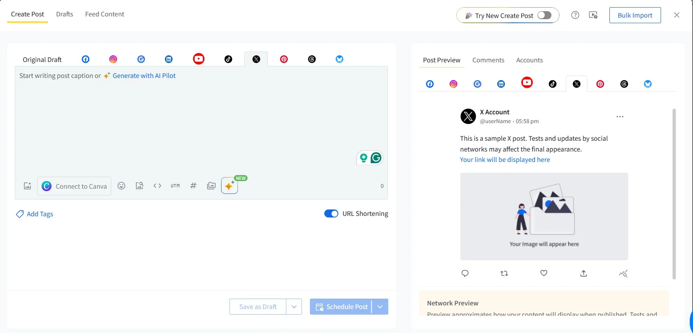
Task: Click the Connect to Canva button
Action: (x=74, y=186)
